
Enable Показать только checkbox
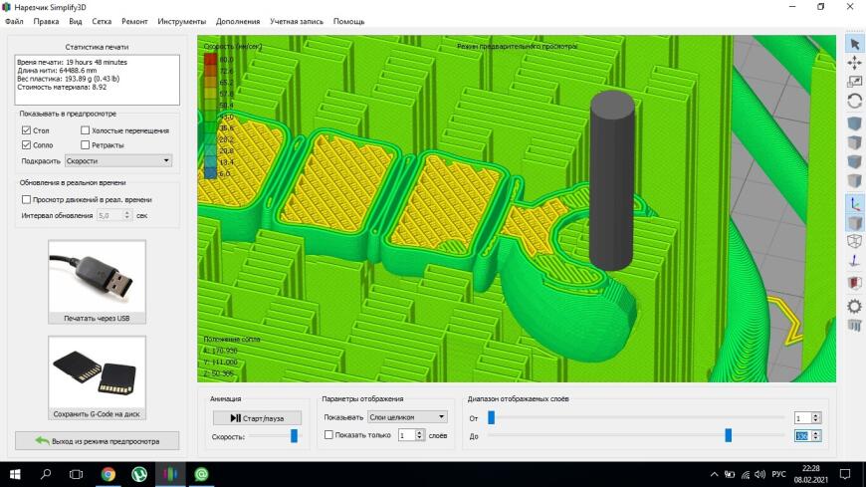click(x=328, y=435)
